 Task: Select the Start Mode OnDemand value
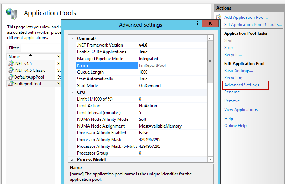tap(150, 86)
